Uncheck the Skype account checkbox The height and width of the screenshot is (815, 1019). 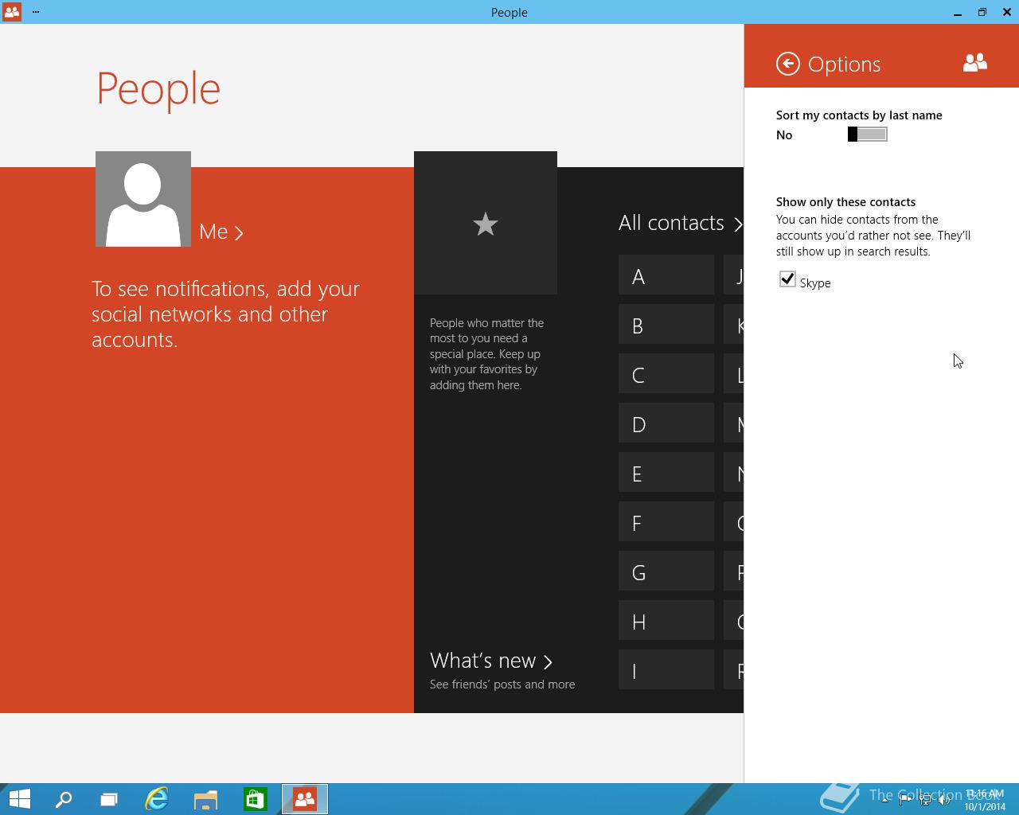click(x=787, y=279)
